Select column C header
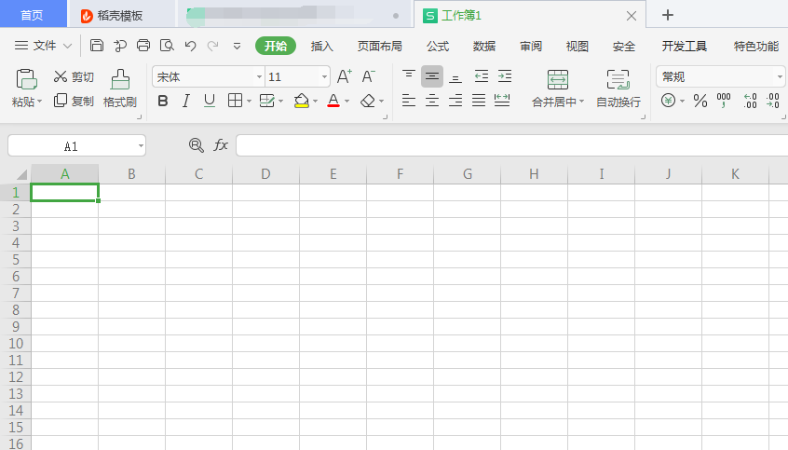The height and width of the screenshot is (450, 788). coord(198,174)
